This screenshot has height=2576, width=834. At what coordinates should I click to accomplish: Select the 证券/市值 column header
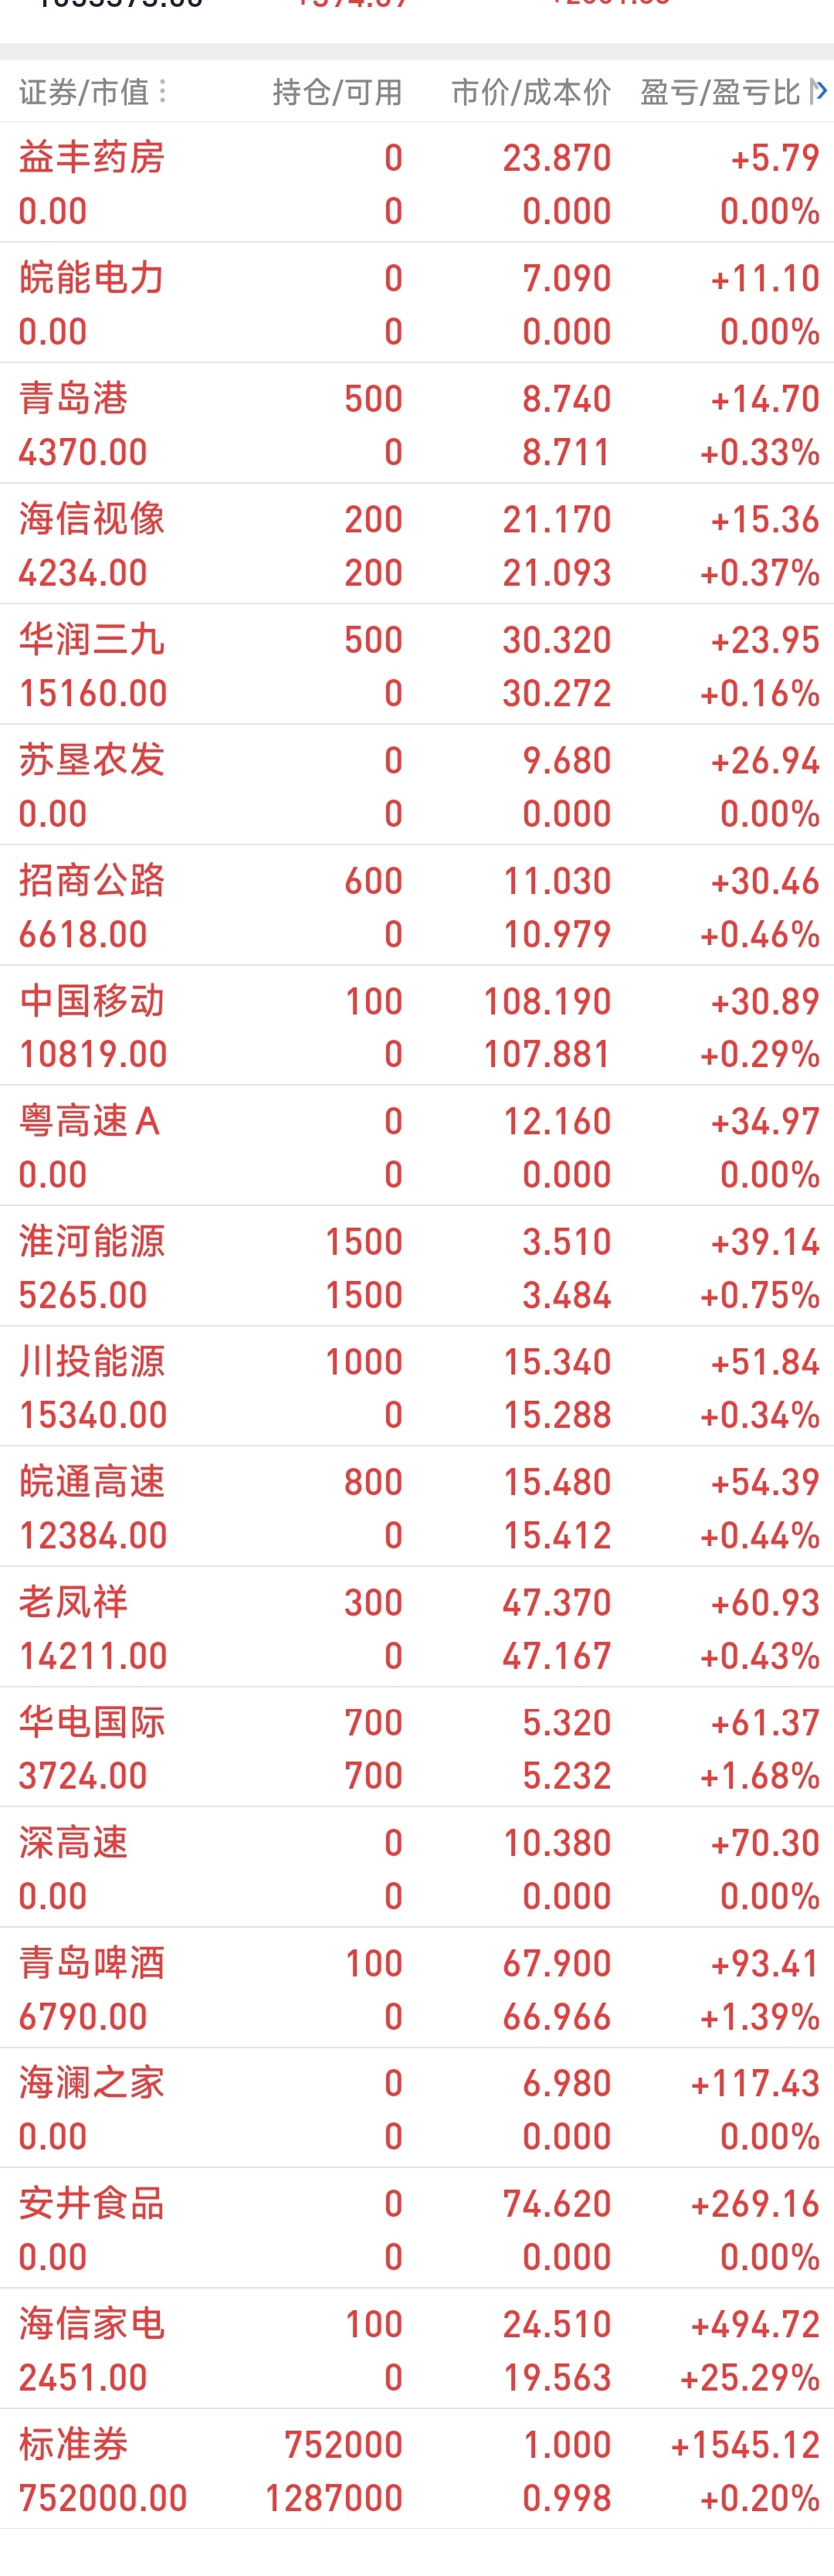click(84, 92)
